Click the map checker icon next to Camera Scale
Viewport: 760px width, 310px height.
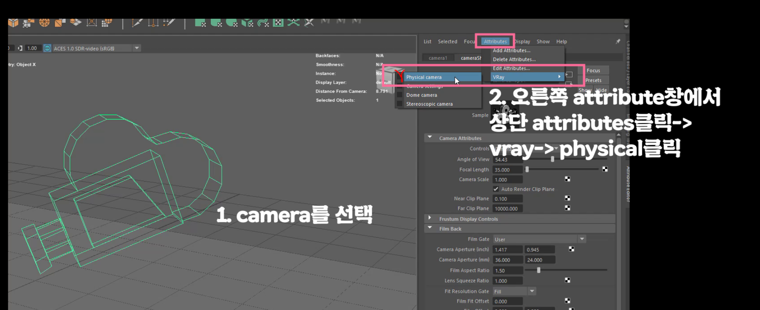(x=567, y=179)
